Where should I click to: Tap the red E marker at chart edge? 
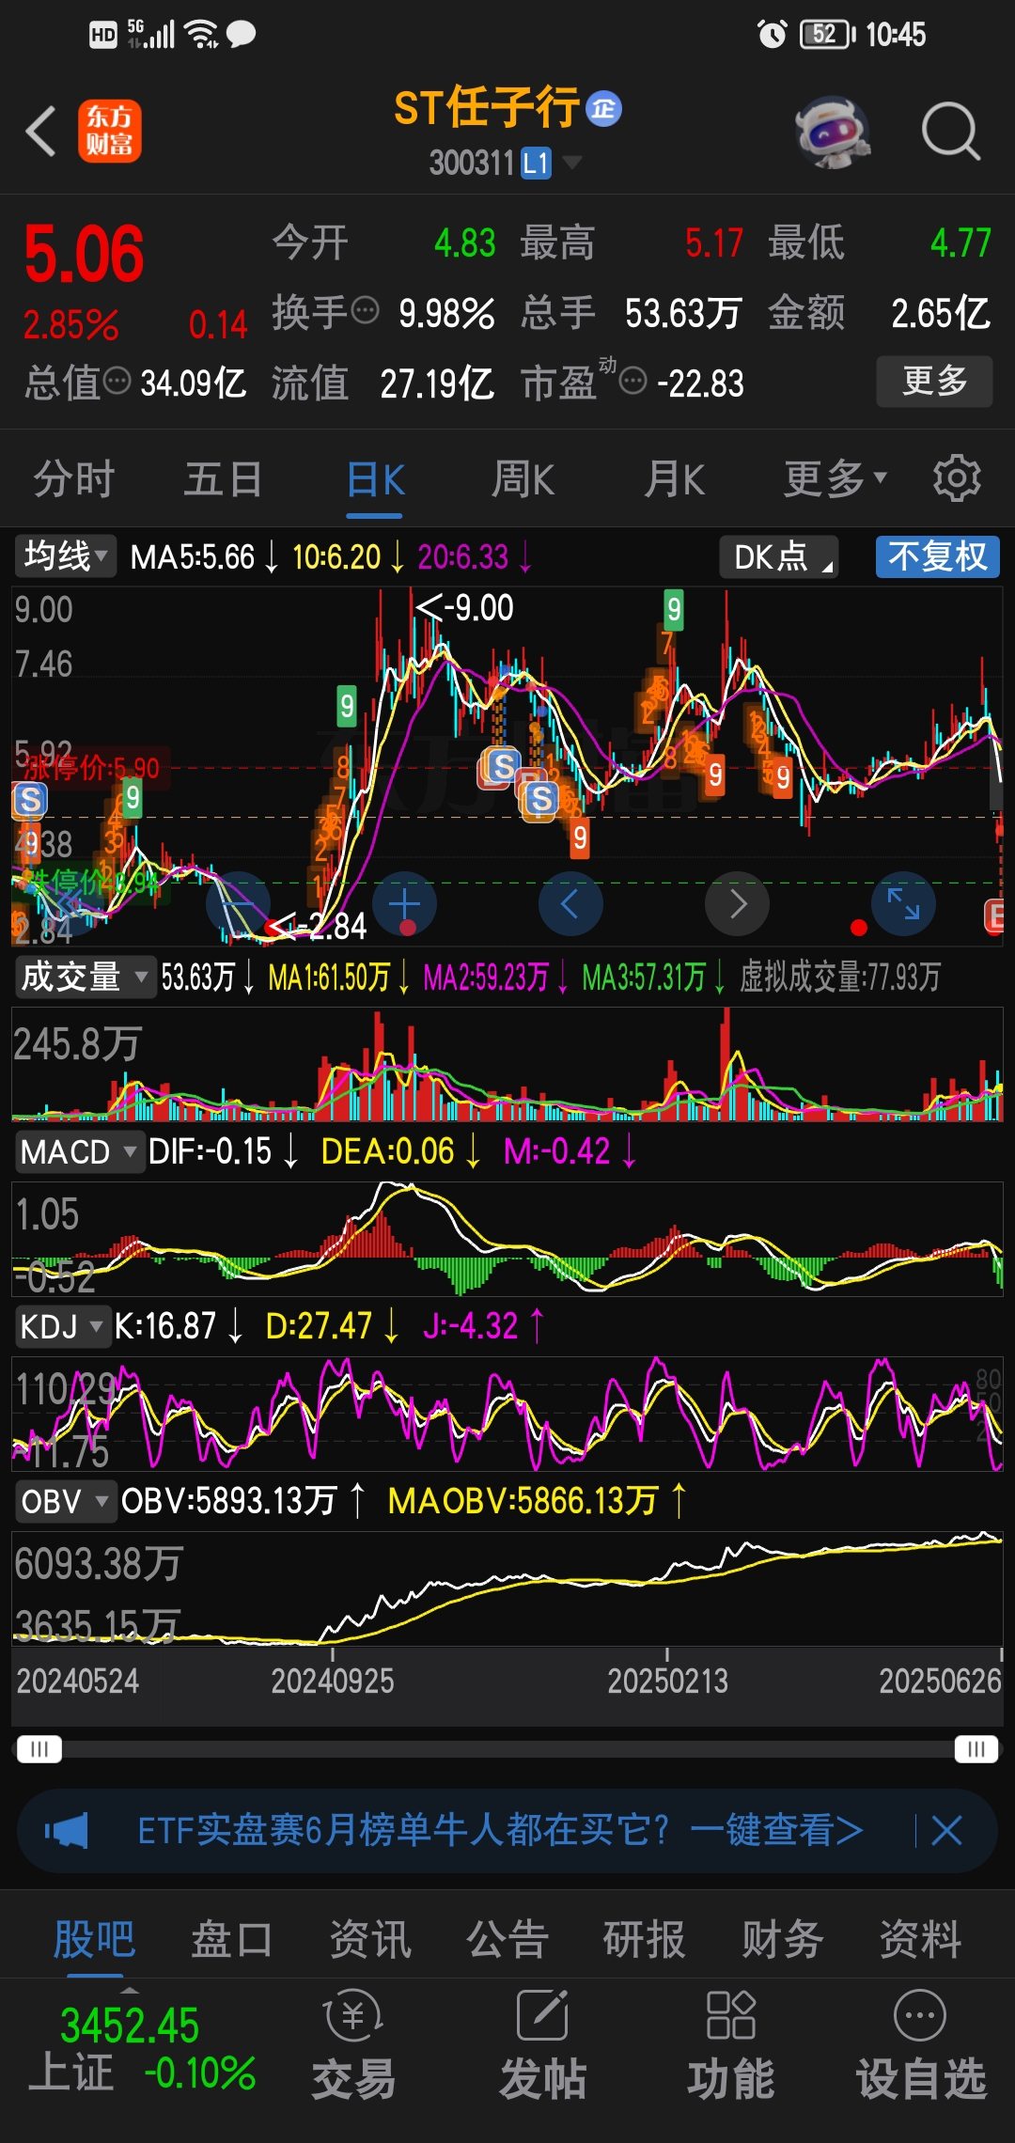point(994,915)
